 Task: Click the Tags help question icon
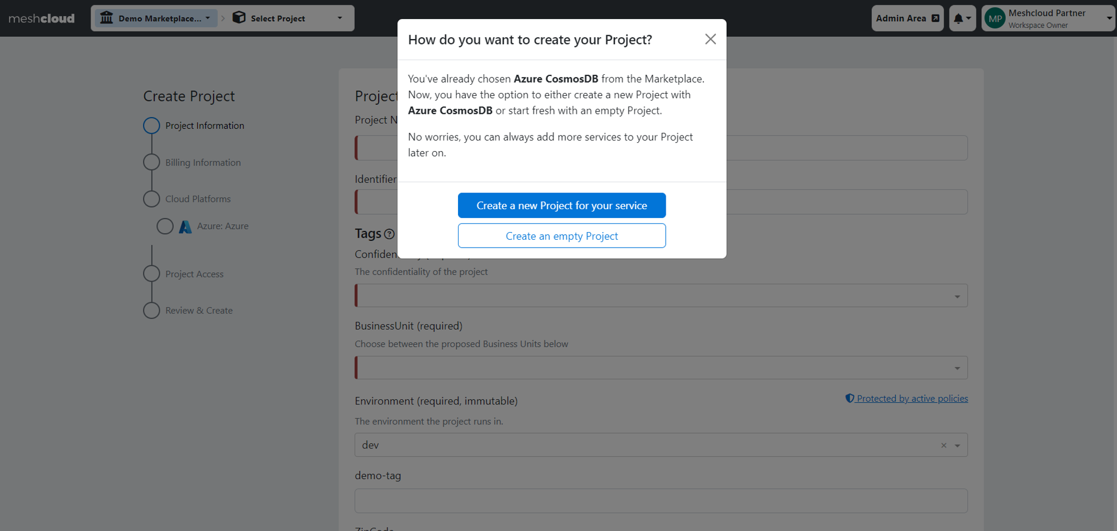click(389, 234)
